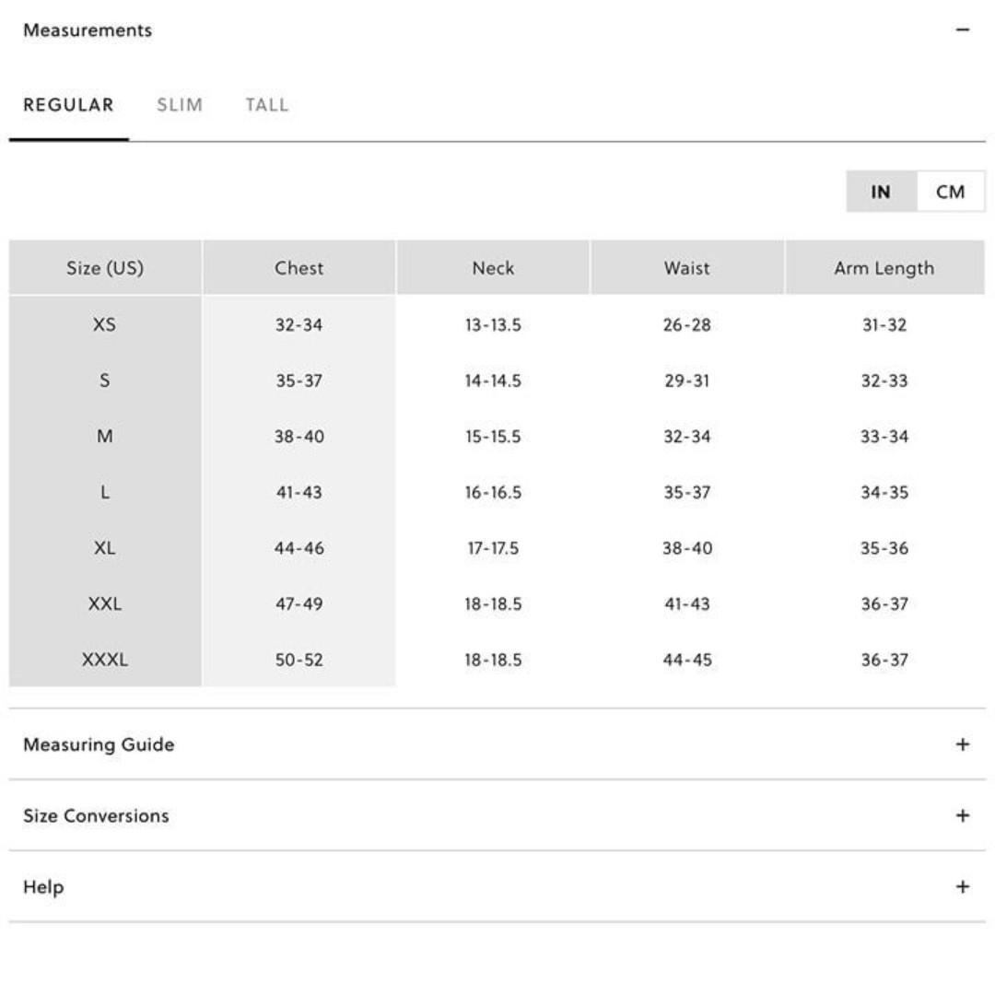Viewport: 995px width, 995px height.
Task: Expand the Size Conversions section label
Action: (96, 815)
